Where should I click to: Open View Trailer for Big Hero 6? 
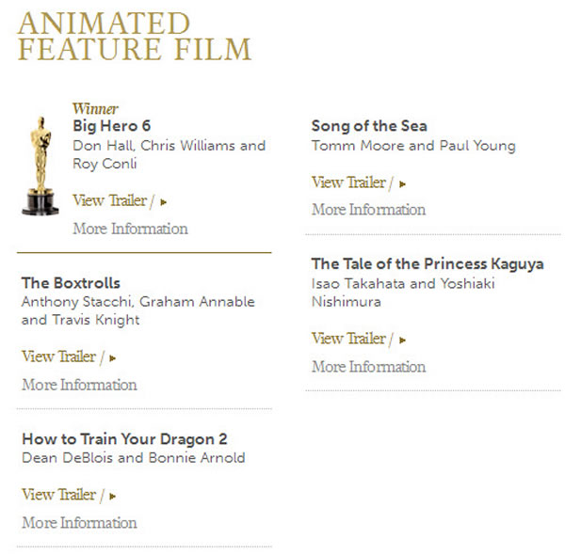point(109,200)
